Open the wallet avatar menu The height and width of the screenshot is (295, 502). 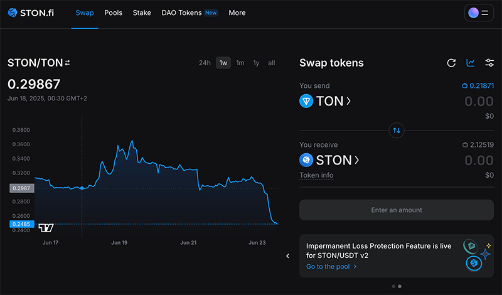pos(479,13)
